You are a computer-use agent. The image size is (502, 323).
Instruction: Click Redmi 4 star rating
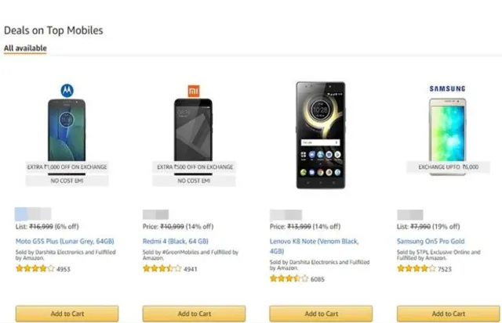162,268
